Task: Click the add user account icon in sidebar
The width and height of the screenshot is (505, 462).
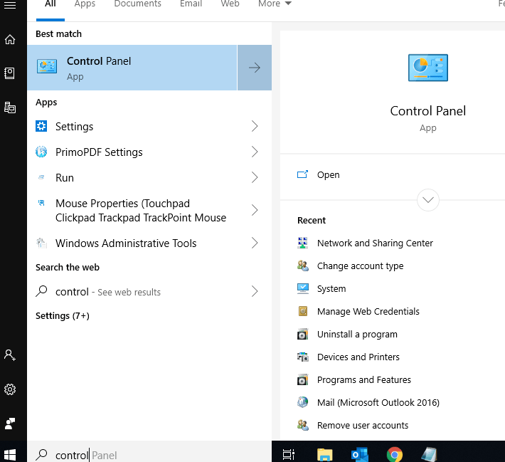Action: click(x=10, y=355)
